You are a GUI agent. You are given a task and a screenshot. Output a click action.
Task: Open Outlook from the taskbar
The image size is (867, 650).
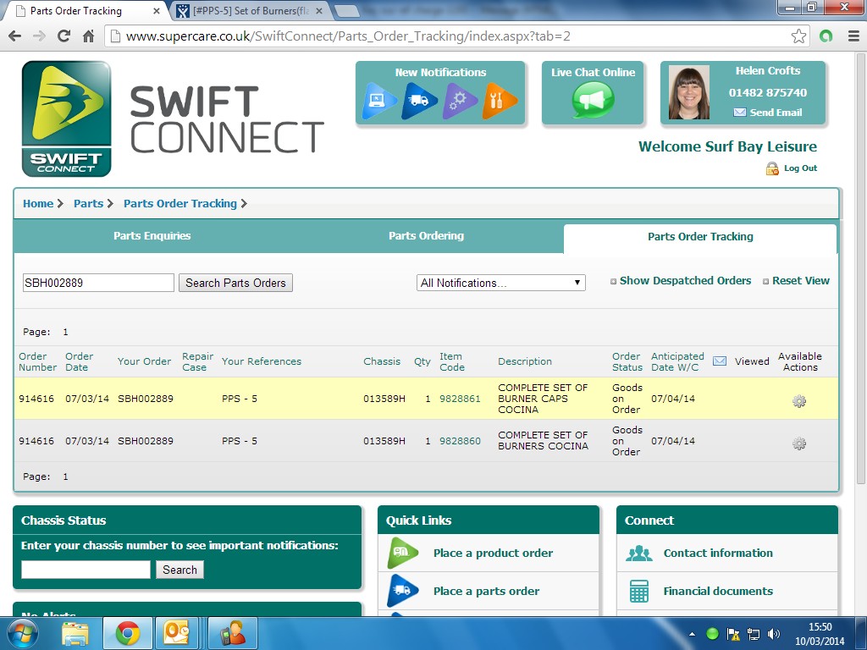[176, 633]
